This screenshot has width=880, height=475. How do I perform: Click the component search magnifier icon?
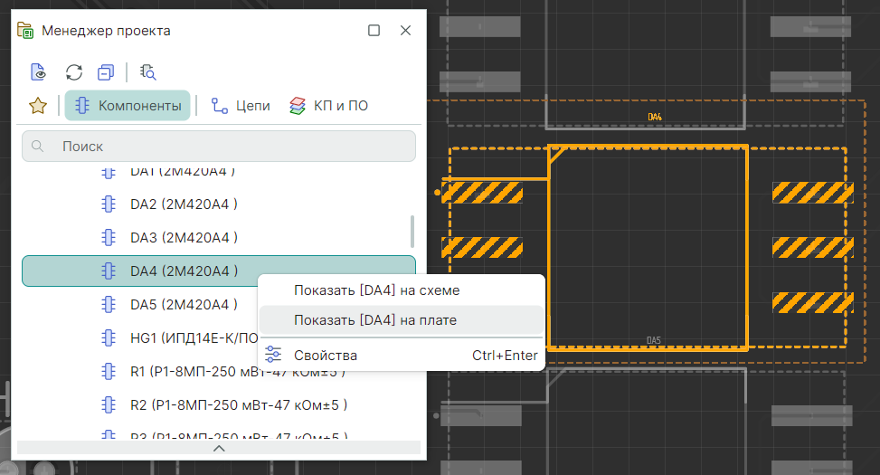click(148, 72)
